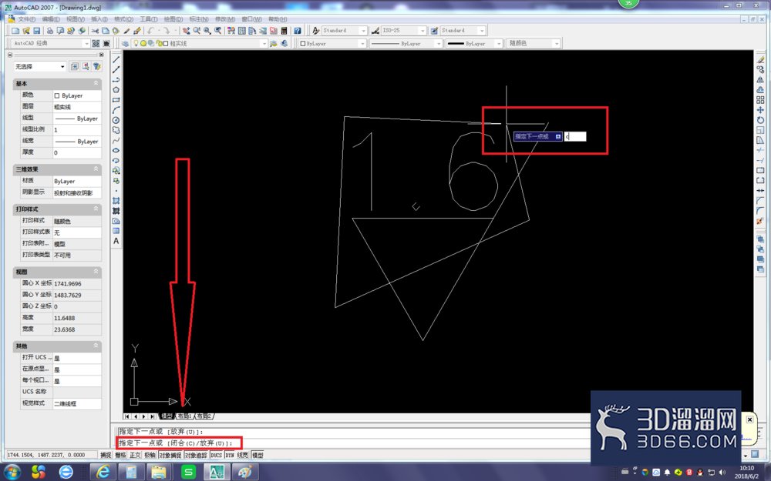Screen dimensions: 771x481
Task: Click the Save icon in standard toolbar
Action: point(36,31)
